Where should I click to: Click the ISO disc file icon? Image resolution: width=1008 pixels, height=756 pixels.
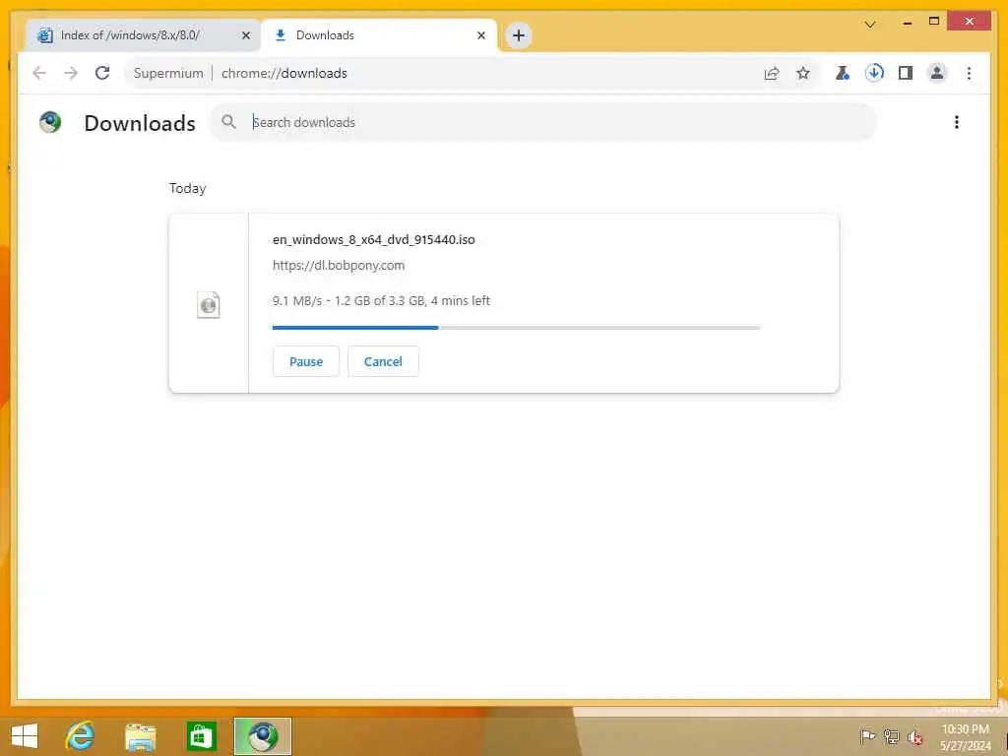tap(209, 305)
